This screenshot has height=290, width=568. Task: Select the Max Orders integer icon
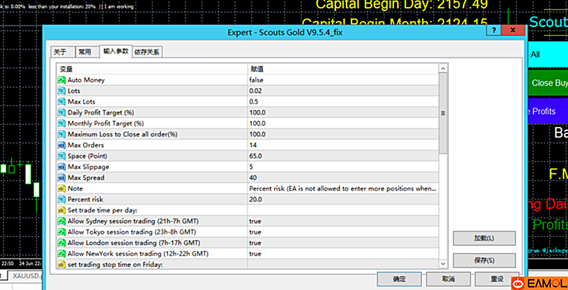[61, 145]
